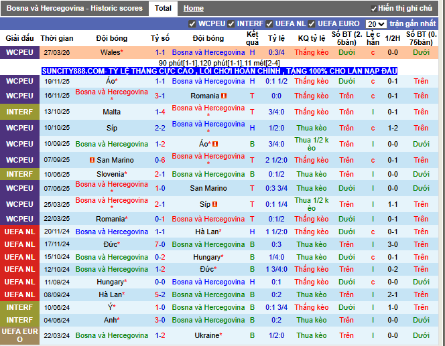Screen dimensions: 445x346
Task: Disable the UEFA NL filter checkbox
Action: (x=269, y=23)
